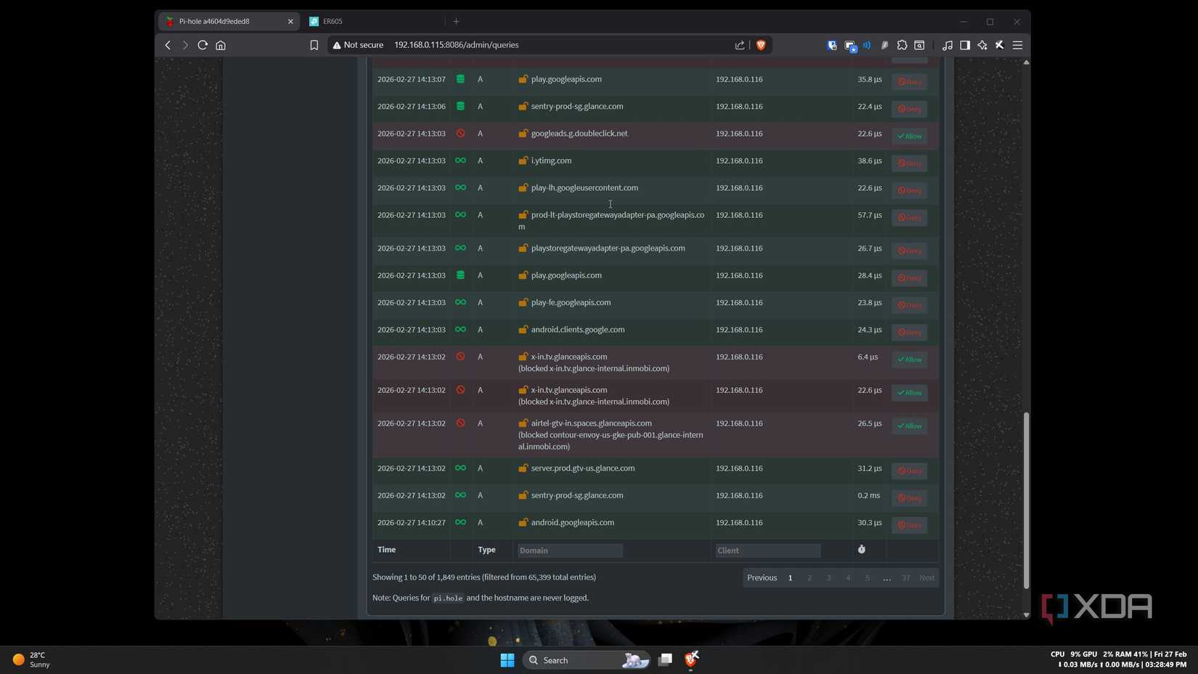Image resolution: width=1198 pixels, height=674 pixels.
Task: Select the Pi-hole a4604d9eded8 tab
Action: tap(225, 22)
